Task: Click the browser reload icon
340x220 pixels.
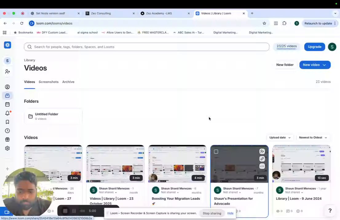Action: 22,23
